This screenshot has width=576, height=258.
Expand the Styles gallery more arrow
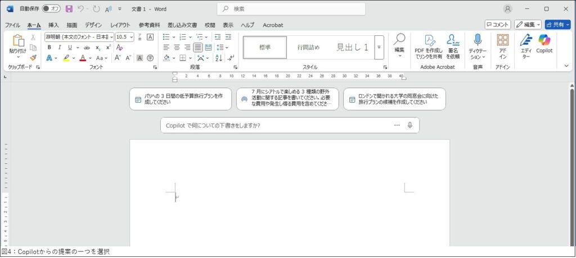(x=379, y=48)
